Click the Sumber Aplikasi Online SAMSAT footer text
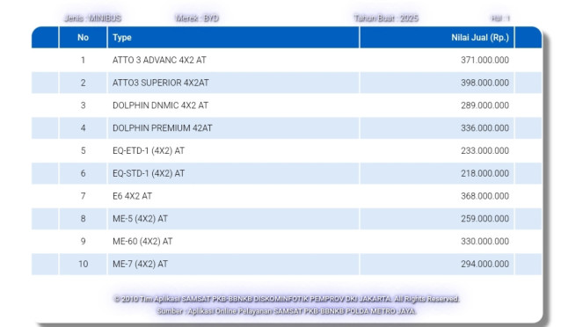583x327 pixels. (287, 311)
